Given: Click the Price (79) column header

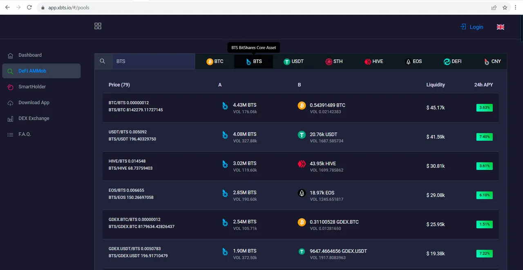Looking at the screenshot, I should click(x=119, y=85).
